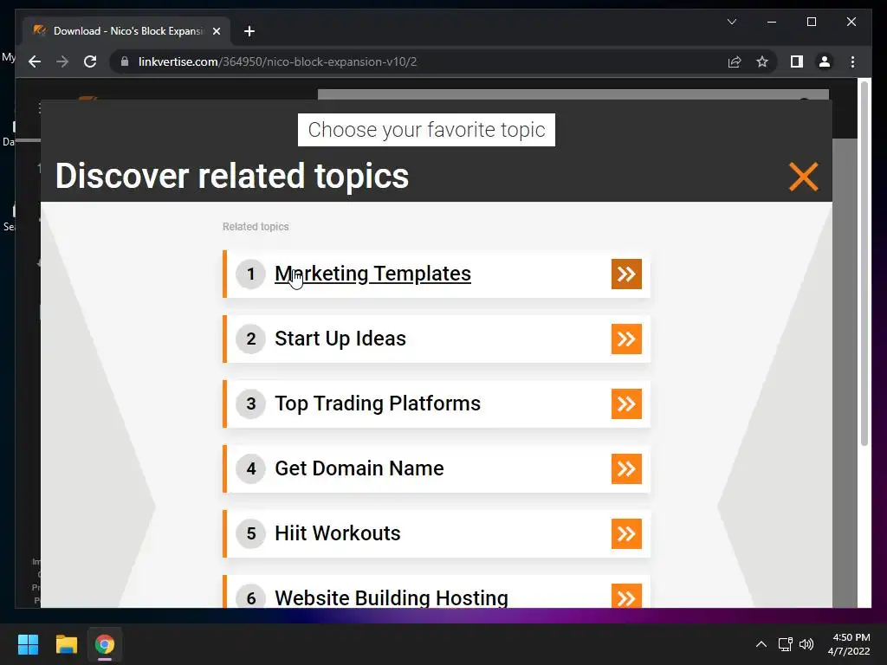Select the Top Trading Platforms topic
Image resolution: width=887 pixels, height=665 pixels.
(378, 404)
